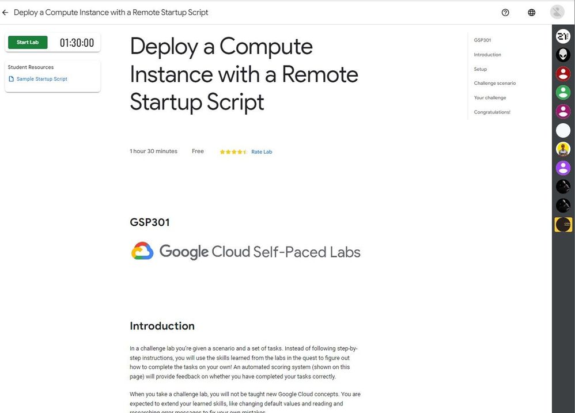Select the alien head avatar in sidebar

[563, 55]
